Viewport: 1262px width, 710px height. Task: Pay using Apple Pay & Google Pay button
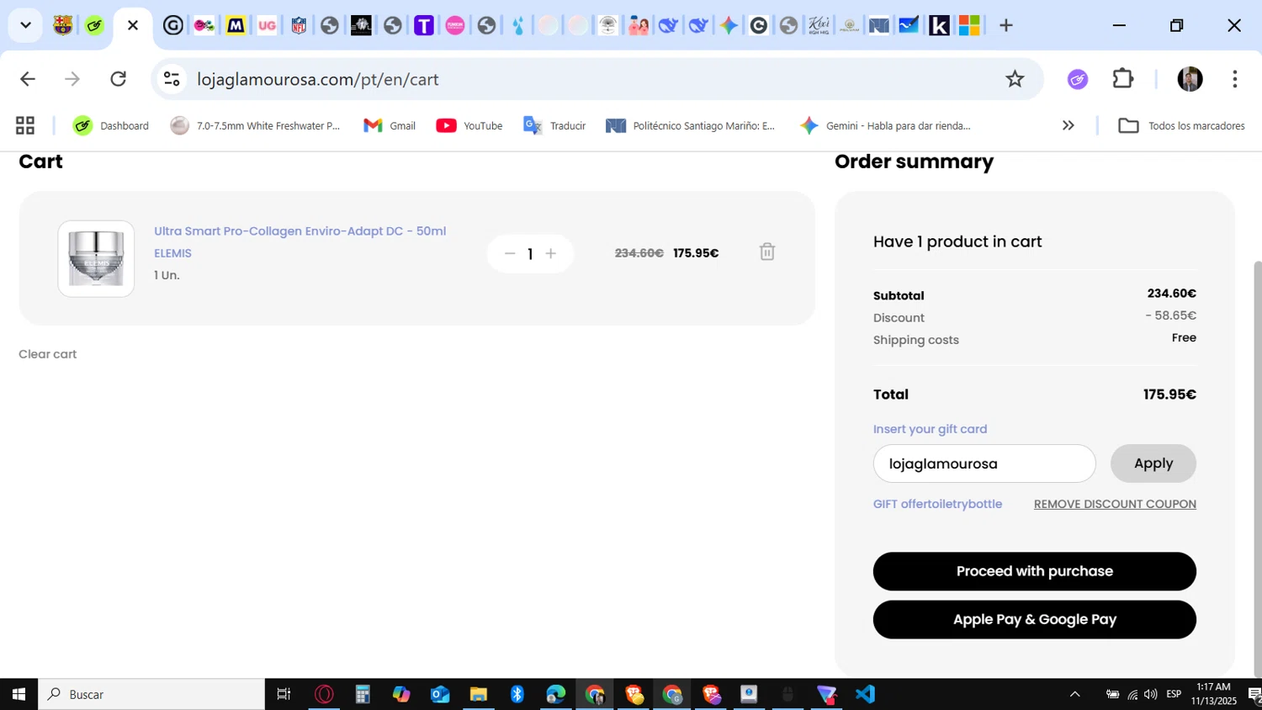pyautogui.click(x=1035, y=619)
